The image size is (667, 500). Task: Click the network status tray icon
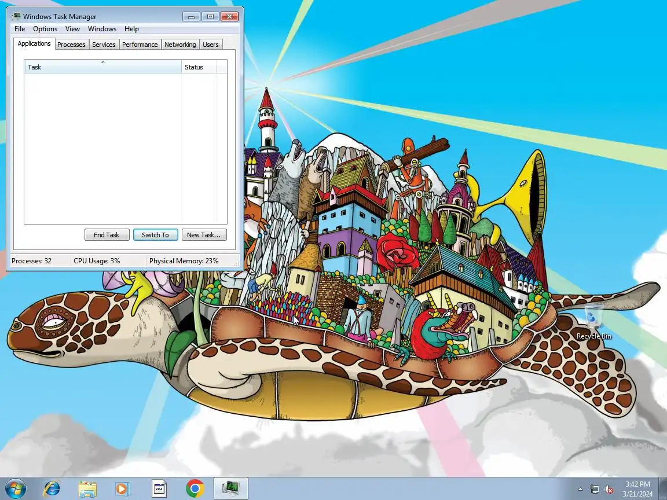[x=594, y=490]
